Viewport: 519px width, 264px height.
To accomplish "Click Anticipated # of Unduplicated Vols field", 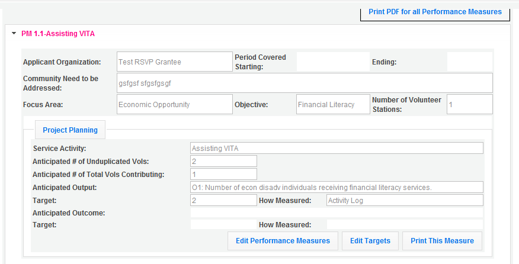I will point(223,161).
